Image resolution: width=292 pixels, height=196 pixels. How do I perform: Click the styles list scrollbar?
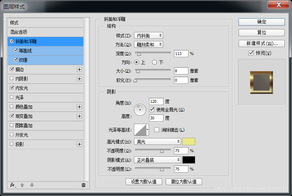point(86,99)
